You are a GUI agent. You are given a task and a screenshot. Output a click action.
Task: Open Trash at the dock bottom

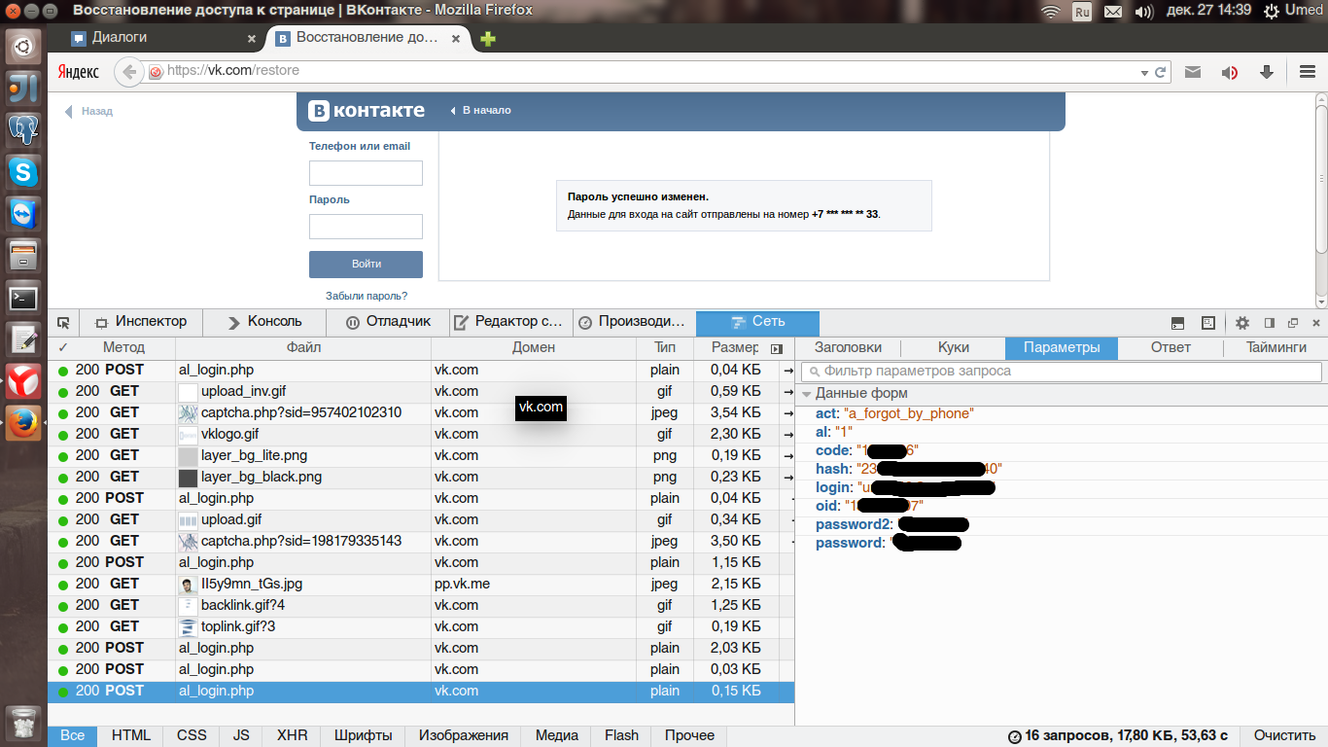[23, 724]
